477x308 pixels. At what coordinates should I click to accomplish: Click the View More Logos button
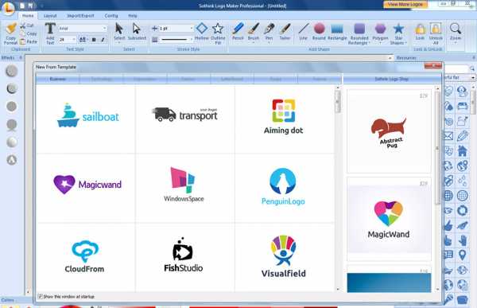click(405, 4)
